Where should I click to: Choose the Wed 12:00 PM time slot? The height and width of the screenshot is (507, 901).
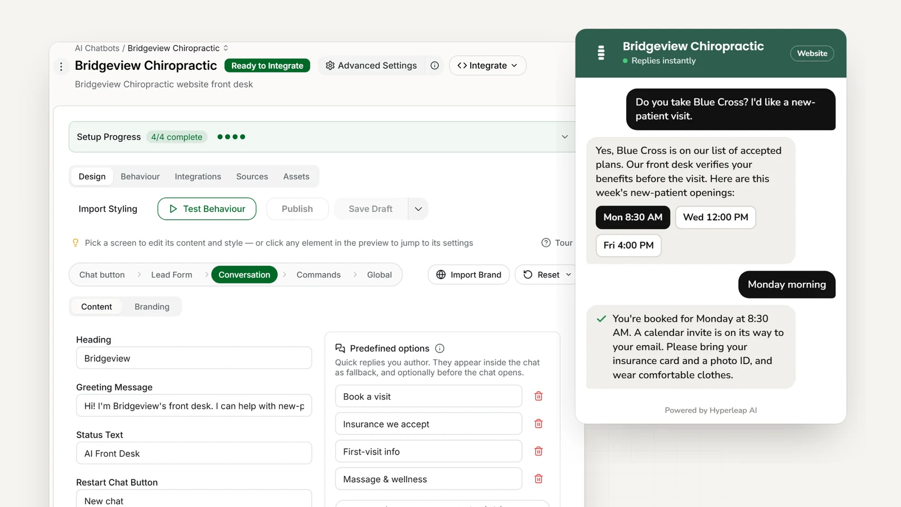click(716, 217)
